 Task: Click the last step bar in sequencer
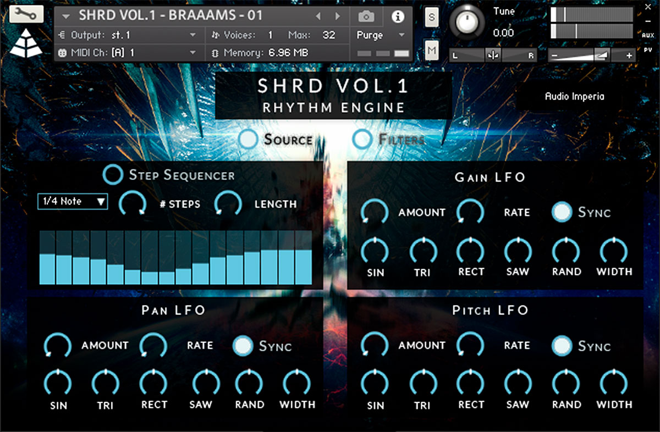point(304,257)
